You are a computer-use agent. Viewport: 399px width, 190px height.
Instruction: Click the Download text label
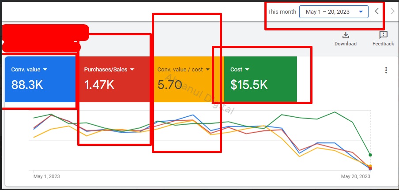[345, 44]
